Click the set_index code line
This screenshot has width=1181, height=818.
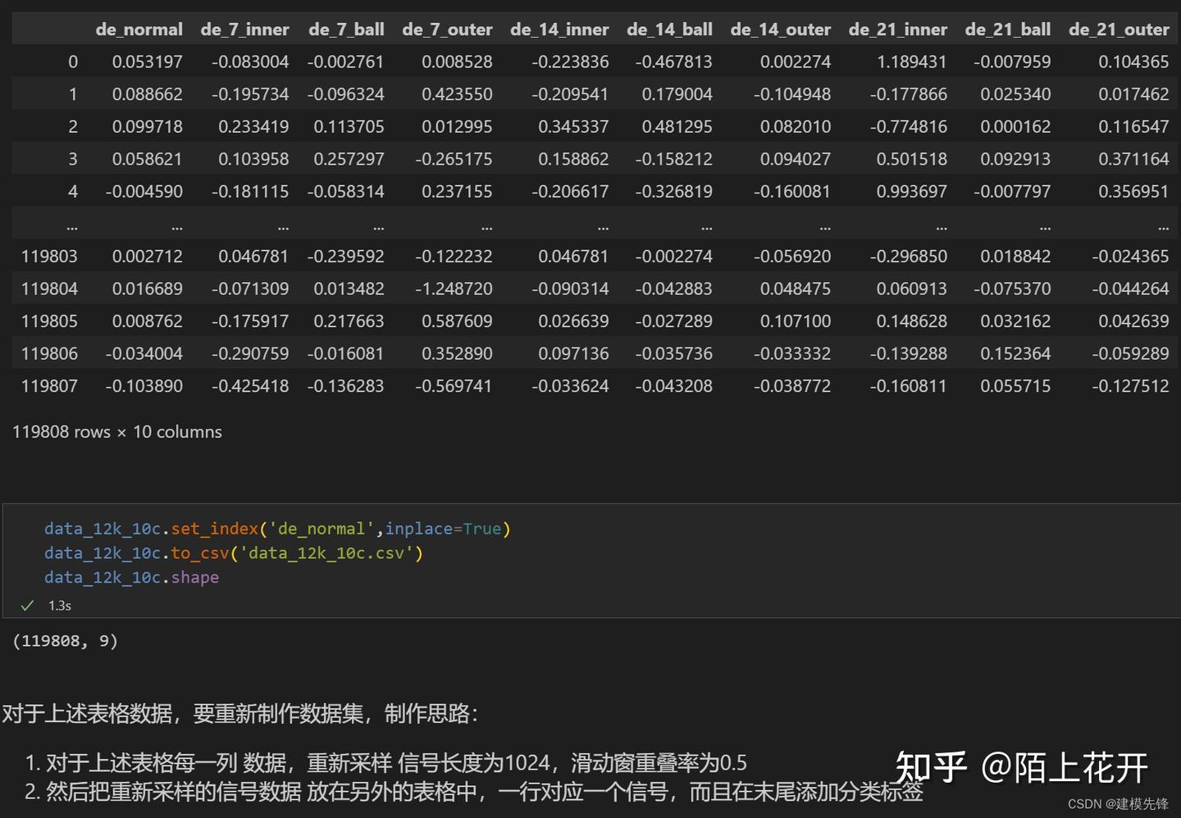pyautogui.click(x=279, y=528)
